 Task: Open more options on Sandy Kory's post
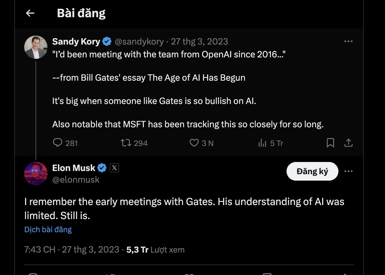348,41
